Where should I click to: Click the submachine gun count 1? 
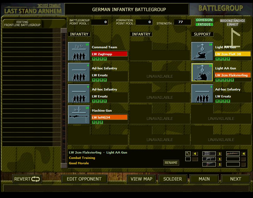click(x=220, y=159)
